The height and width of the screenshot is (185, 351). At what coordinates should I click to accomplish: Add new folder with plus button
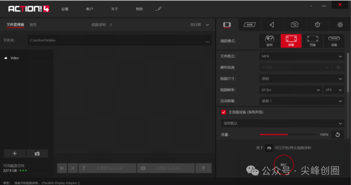tap(15, 153)
